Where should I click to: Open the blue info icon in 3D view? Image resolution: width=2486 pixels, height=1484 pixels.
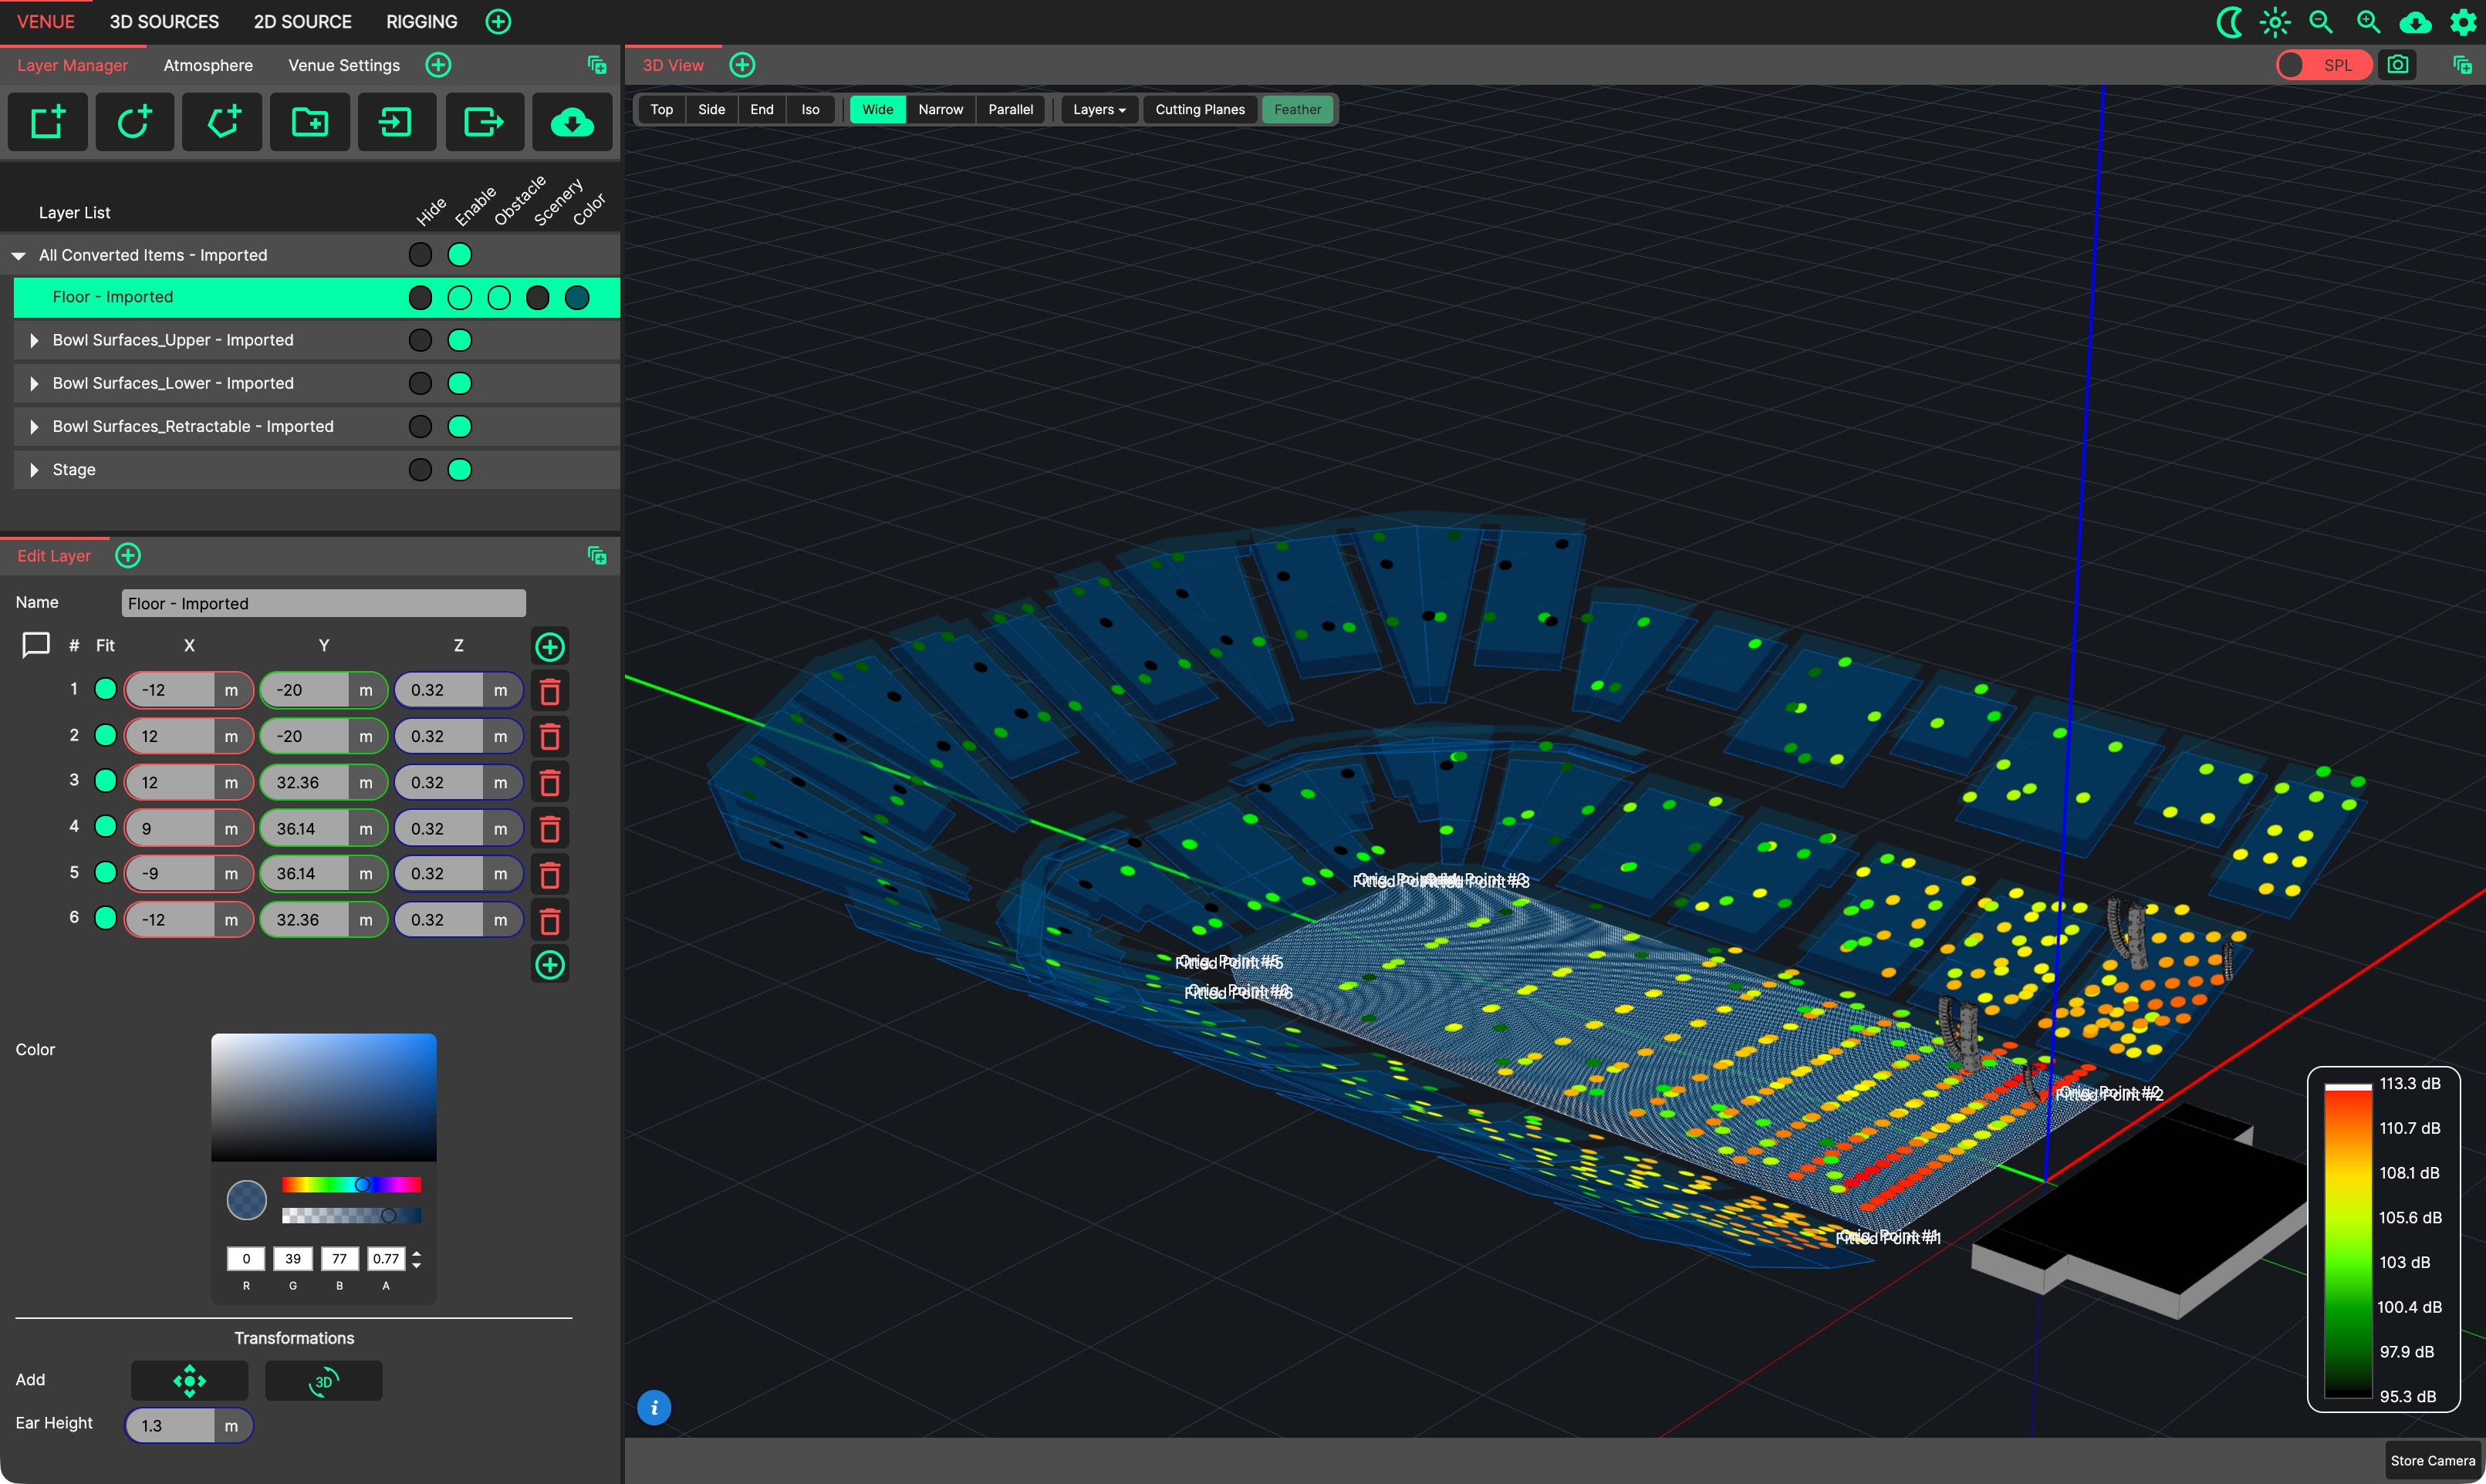(654, 1408)
